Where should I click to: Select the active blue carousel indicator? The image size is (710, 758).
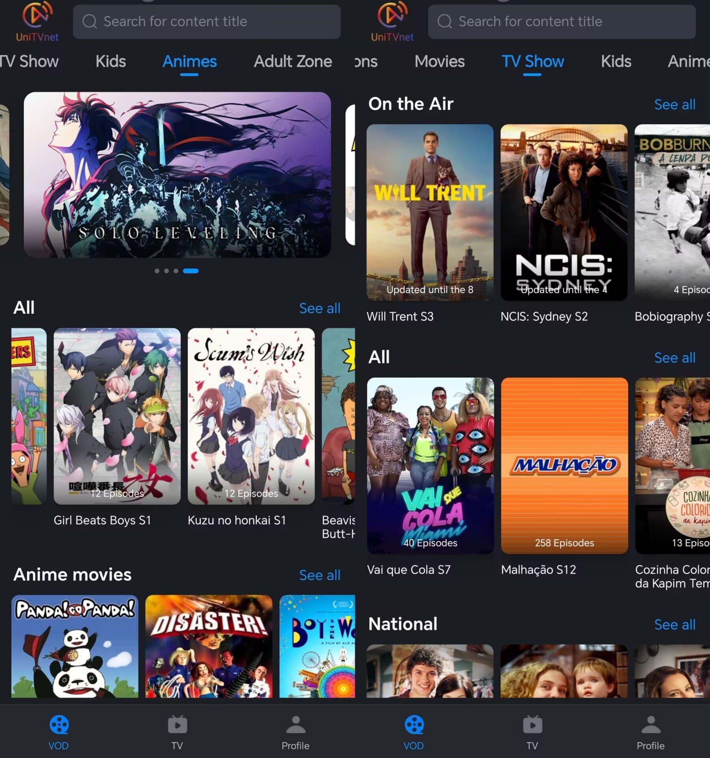pos(191,271)
